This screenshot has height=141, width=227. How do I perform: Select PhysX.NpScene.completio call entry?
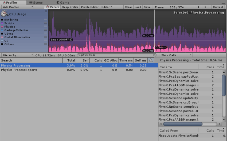pyautogui.click(x=190, y=107)
